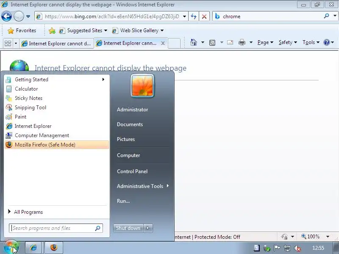Click Firefox taskbar icon
The height and width of the screenshot is (254, 339).
(54, 248)
